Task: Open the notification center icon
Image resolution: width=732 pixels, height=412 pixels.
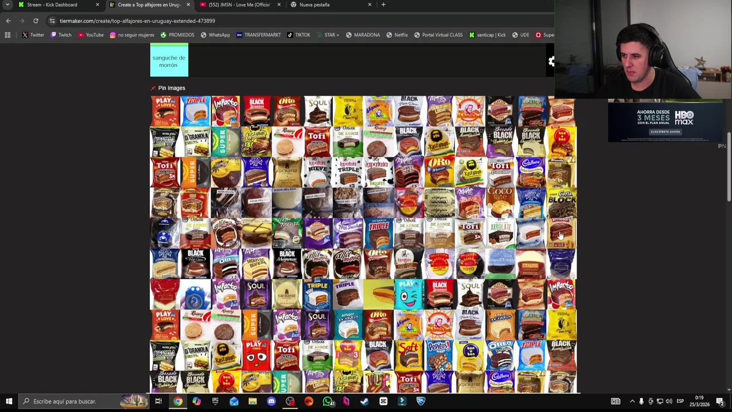Action: [720, 401]
